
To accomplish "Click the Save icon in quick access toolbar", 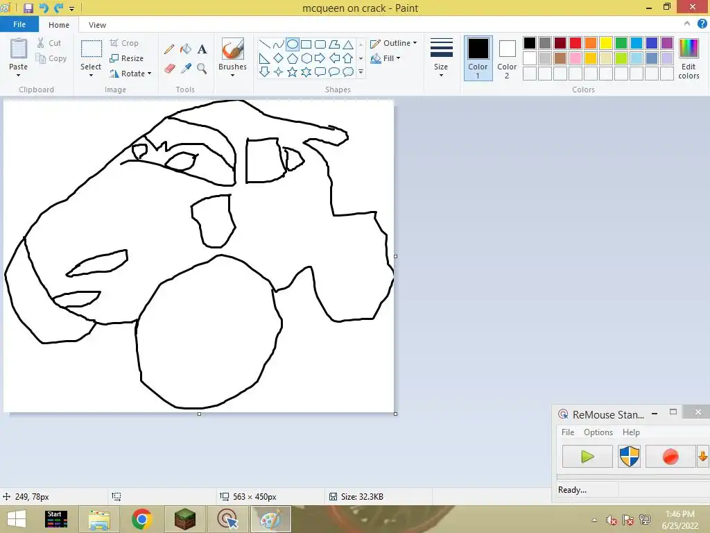I will 28,8.
